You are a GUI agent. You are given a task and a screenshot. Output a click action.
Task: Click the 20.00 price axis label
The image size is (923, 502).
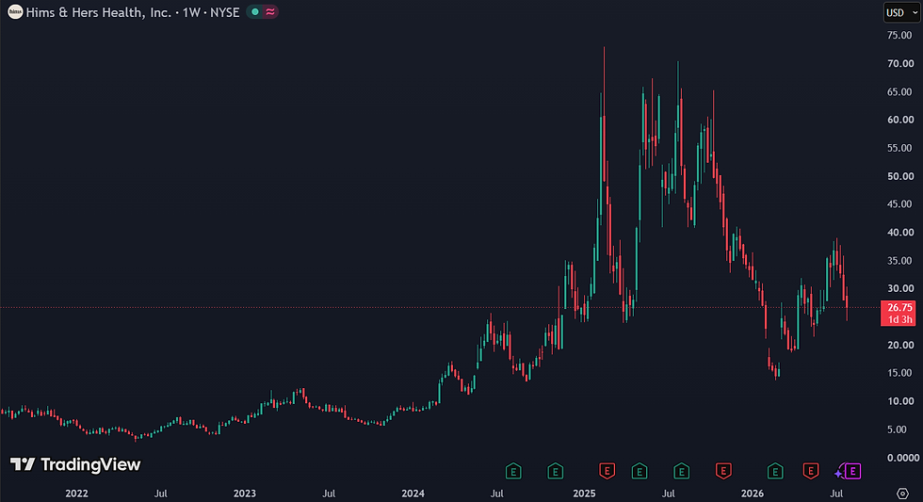click(x=900, y=345)
